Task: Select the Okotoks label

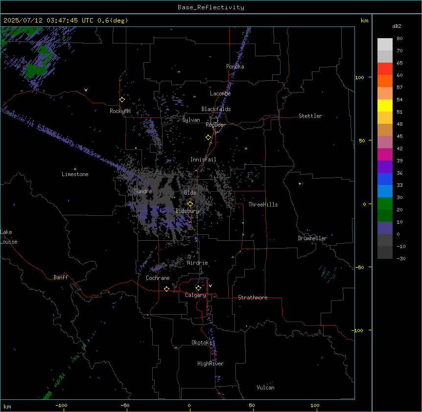Action: click(x=202, y=343)
